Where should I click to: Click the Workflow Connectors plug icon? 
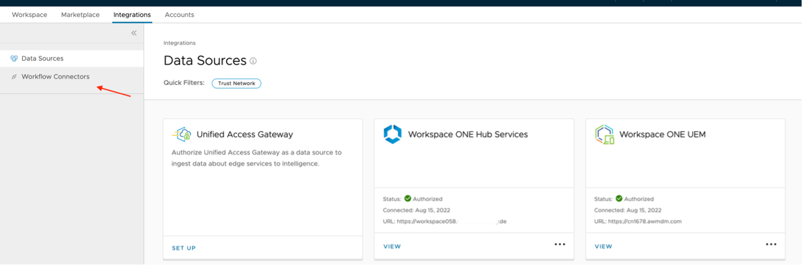click(x=14, y=77)
